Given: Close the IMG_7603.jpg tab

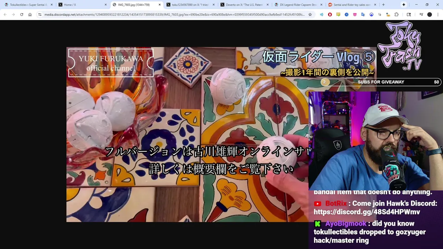Looking at the screenshot, I should (x=160, y=5).
